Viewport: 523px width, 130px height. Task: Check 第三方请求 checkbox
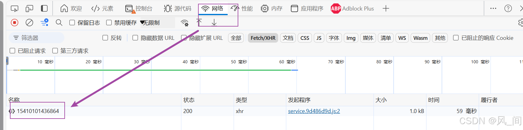pyautogui.click(x=55, y=51)
